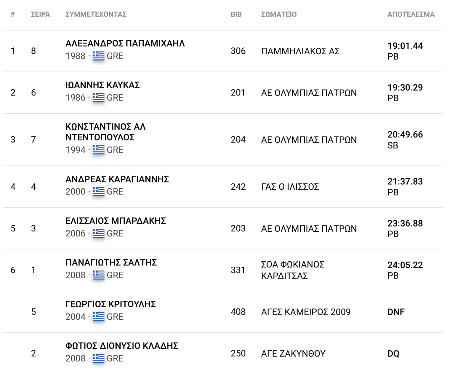This screenshot has height=374, width=455.
Task: Open ΓΑΣ Ο ΙΛΙΣΣΟΣ club link
Action: point(290,187)
